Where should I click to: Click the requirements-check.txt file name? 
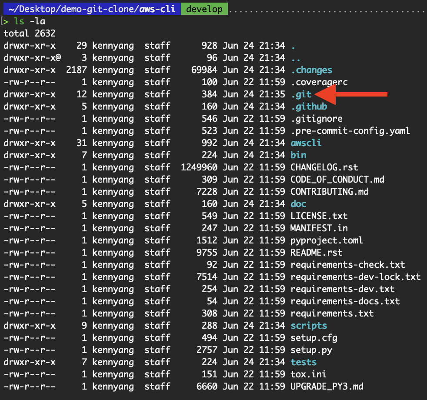click(348, 265)
